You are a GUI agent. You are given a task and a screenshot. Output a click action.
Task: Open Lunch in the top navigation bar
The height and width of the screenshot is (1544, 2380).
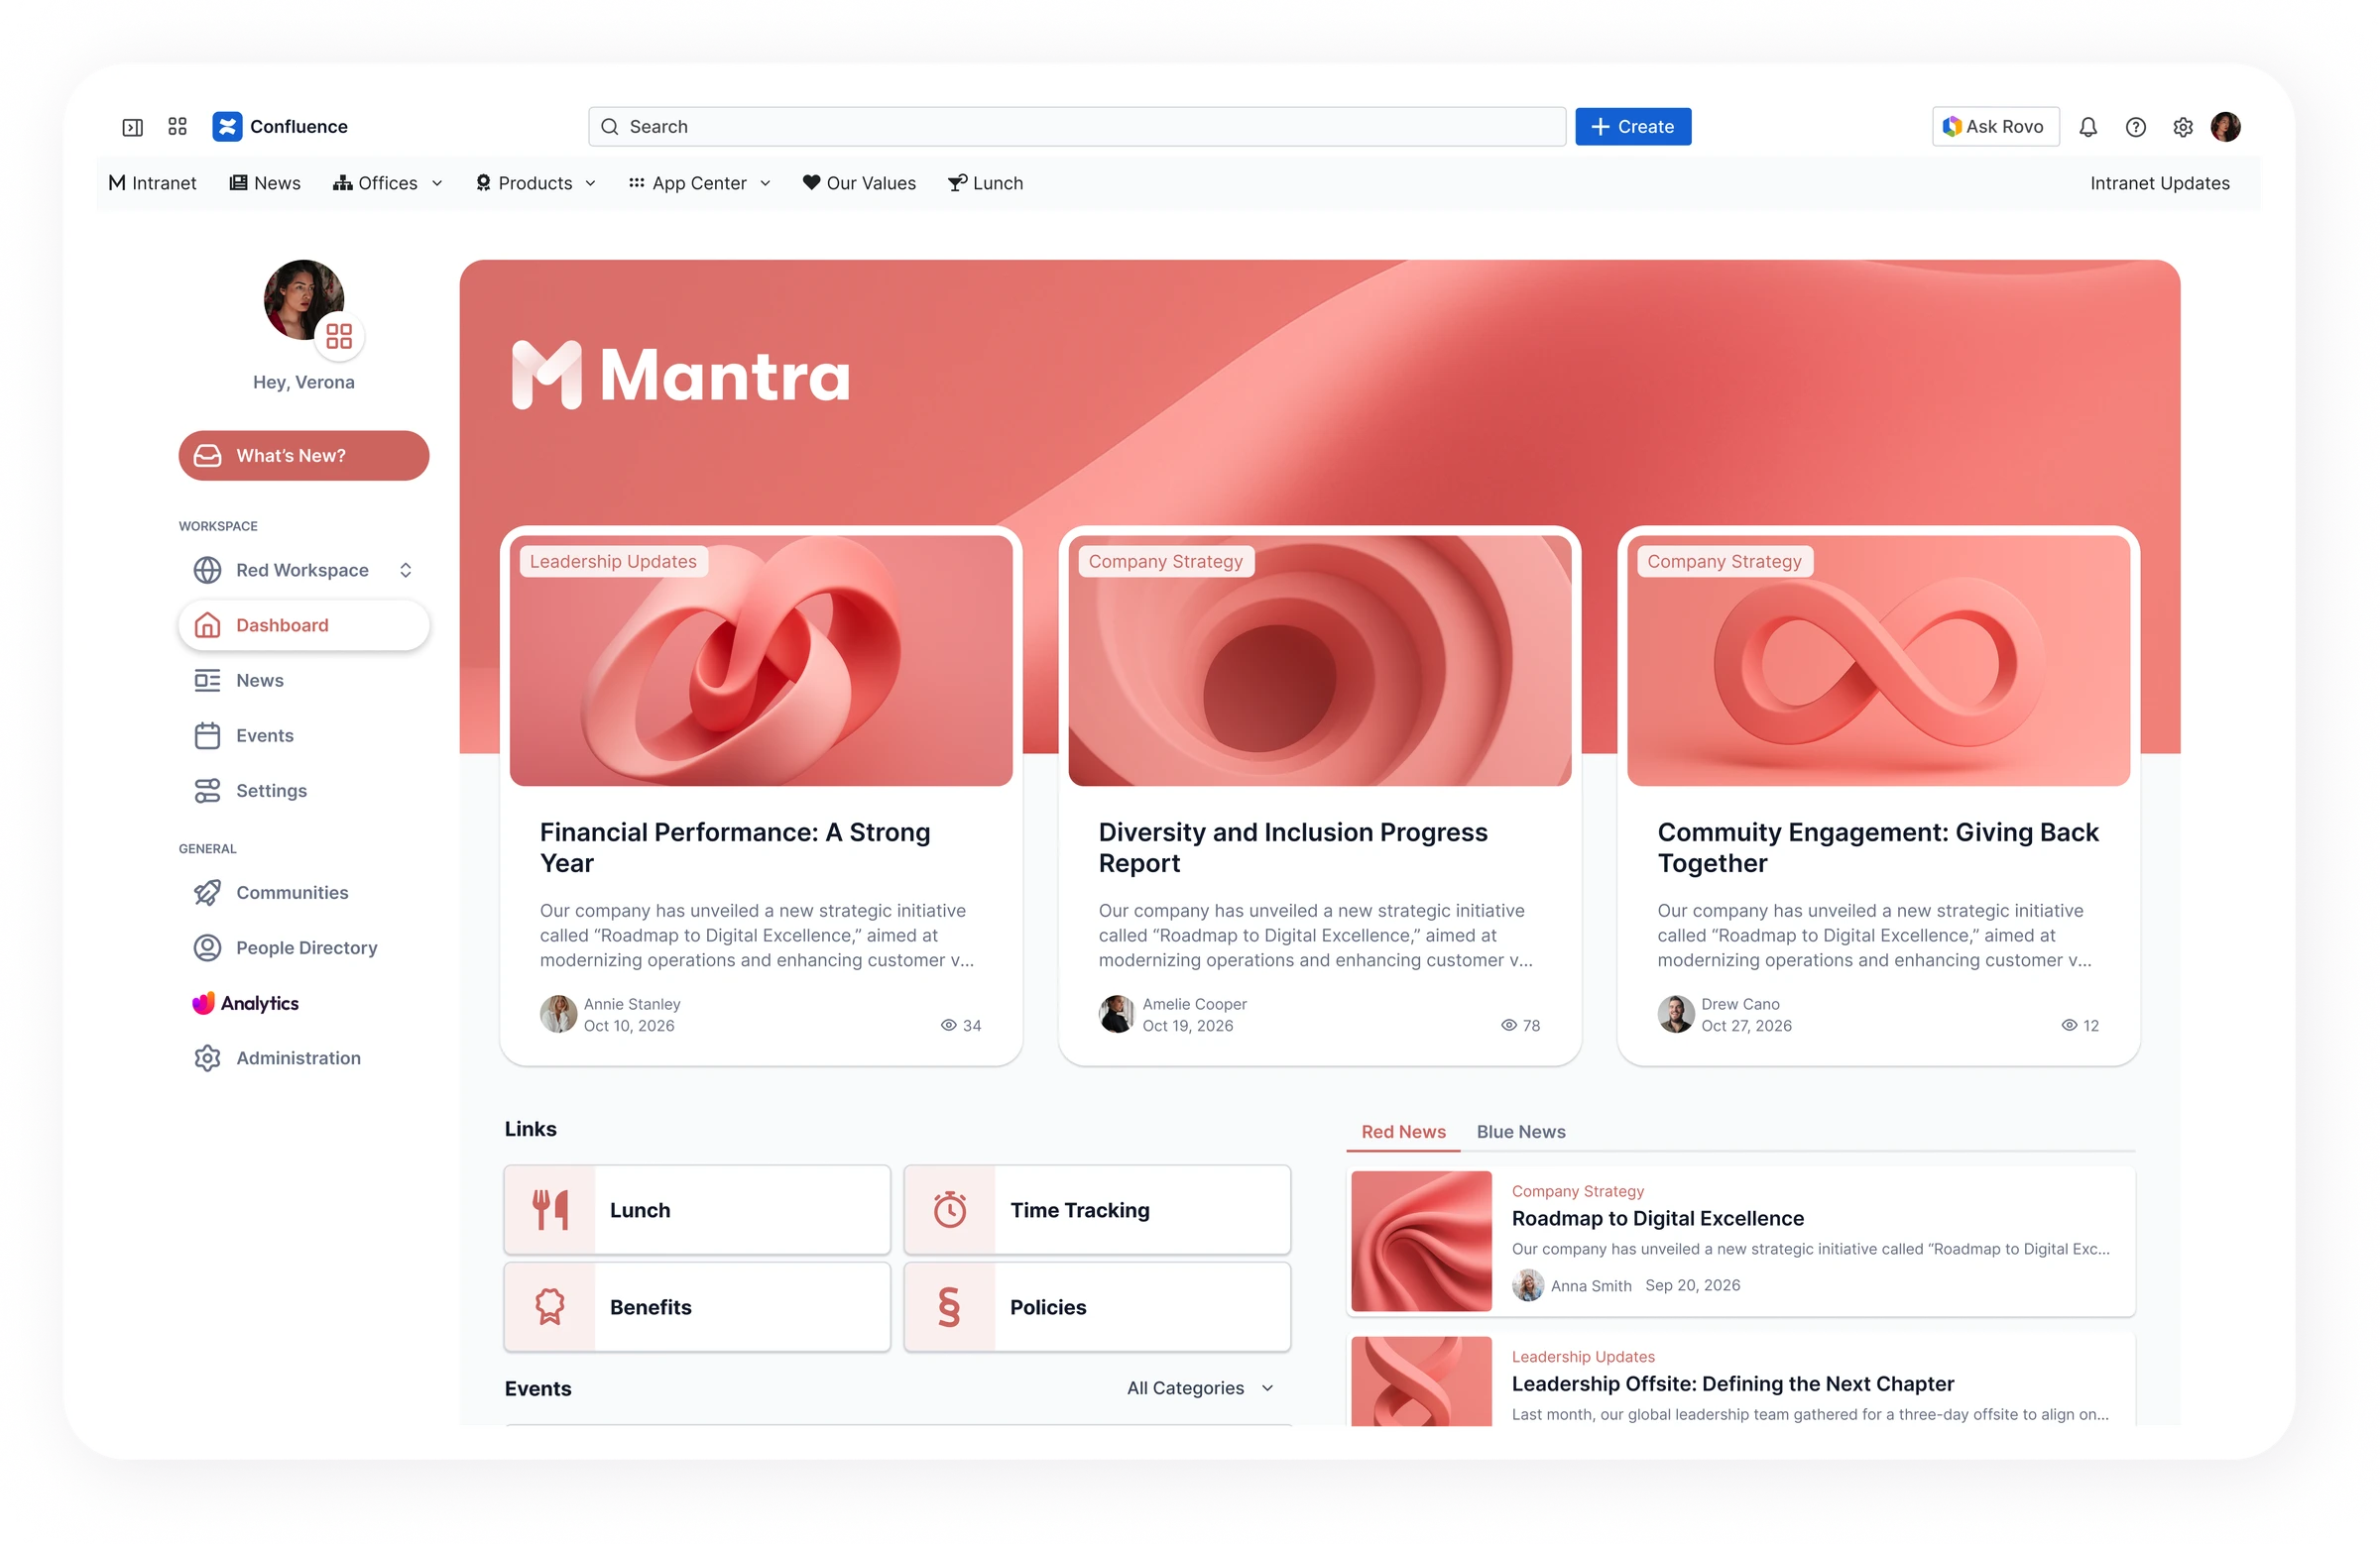[x=985, y=183]
